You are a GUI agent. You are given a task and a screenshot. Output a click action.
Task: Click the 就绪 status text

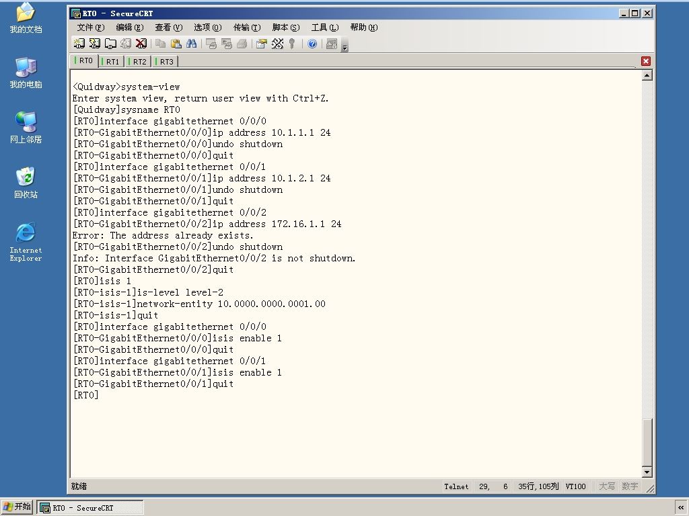(x=79, y=486)
